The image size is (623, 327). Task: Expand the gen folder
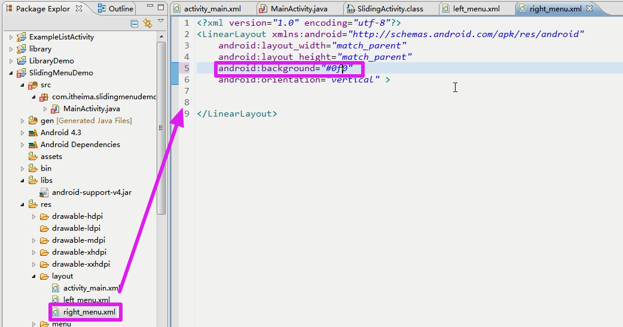click(22, 121)
